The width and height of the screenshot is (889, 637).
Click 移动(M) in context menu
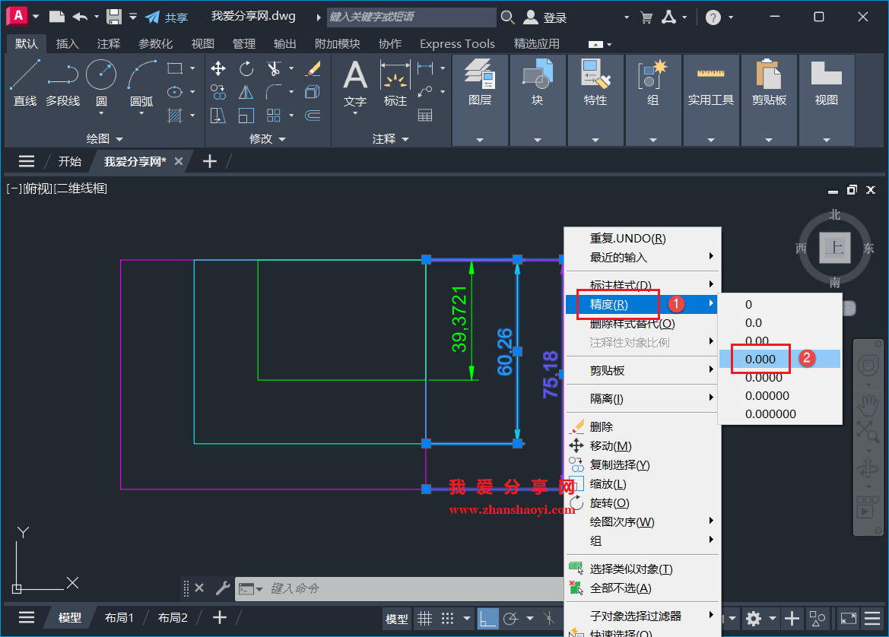[642, 446]
